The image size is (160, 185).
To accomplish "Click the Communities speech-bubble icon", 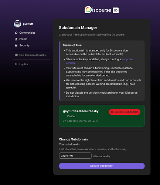I will tap(16, 33).
